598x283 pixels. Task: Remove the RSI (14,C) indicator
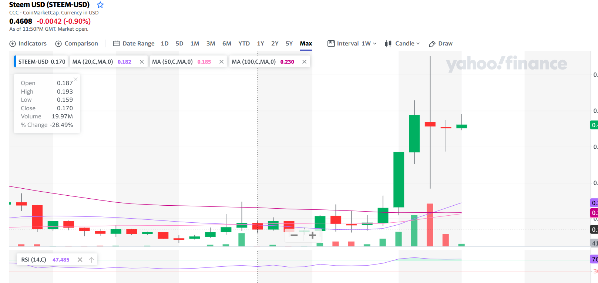pyautogui.click(x=80, y=260)
